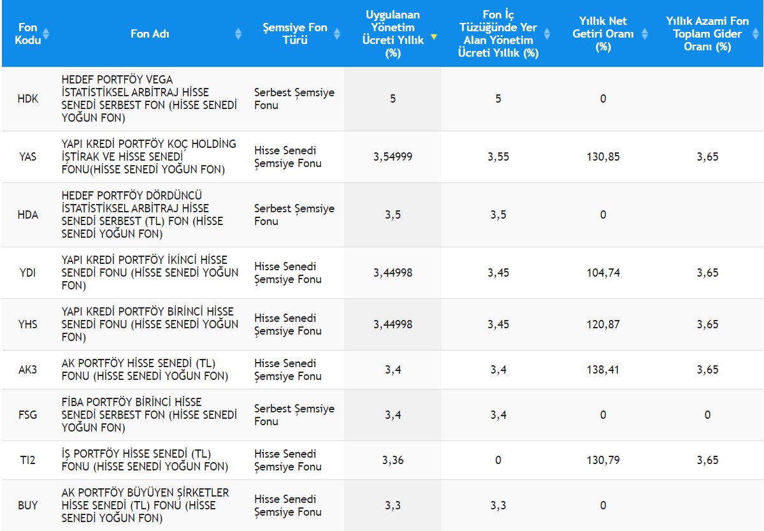Image resolution: width=764 pixels, height=531 pixels.
Task: Sort by Fon Kodu arrow icon
Action: (x=47, y=34)
